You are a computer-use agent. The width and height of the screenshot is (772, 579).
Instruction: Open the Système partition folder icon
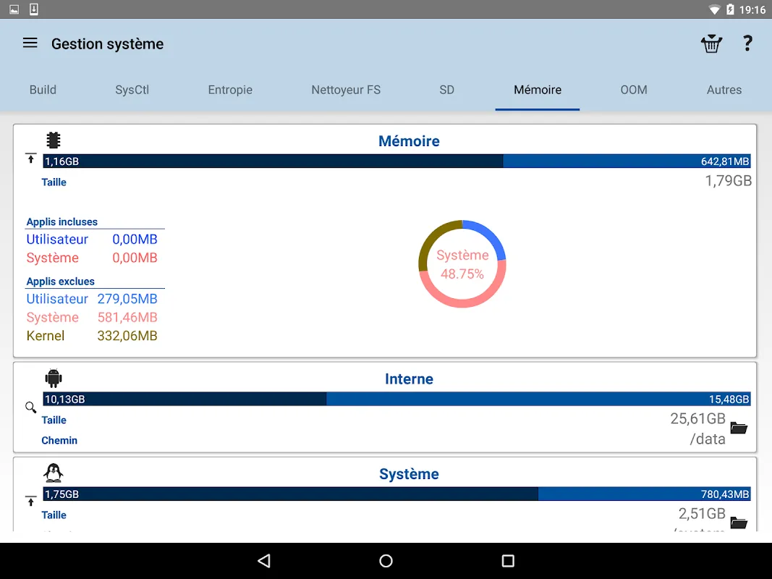click(739, 523)
